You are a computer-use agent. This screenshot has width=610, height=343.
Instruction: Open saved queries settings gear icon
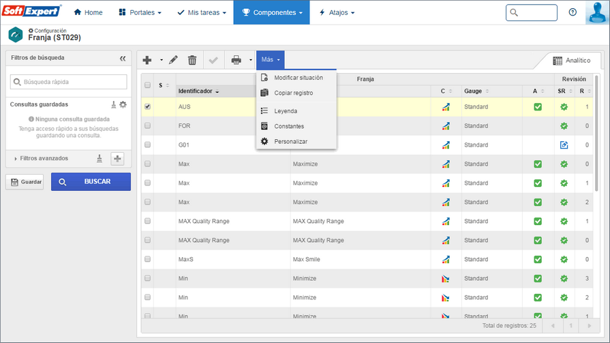click(x=123, y=104)
